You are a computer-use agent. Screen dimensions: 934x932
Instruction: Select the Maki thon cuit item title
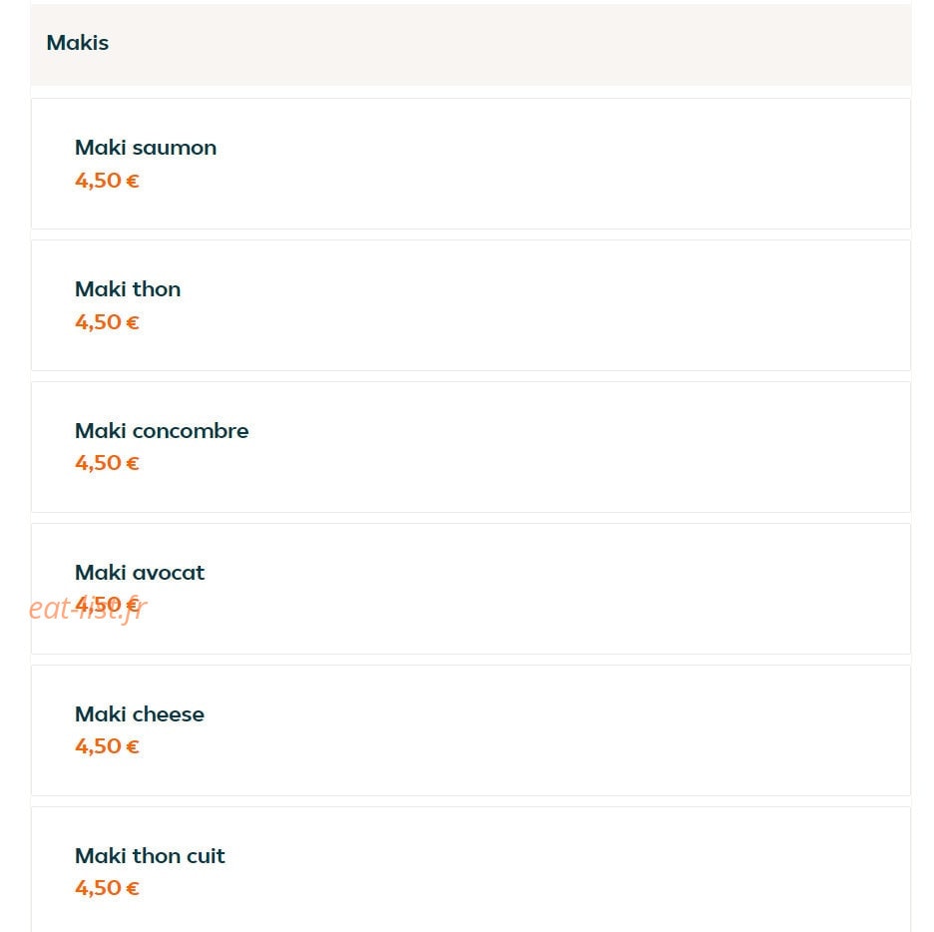click(x=150, y=856)
